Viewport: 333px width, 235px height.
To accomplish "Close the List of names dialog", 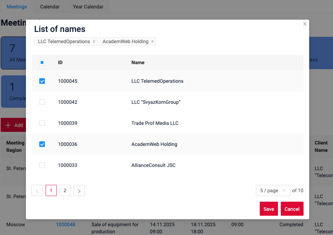I will click(x=305, y=24).
